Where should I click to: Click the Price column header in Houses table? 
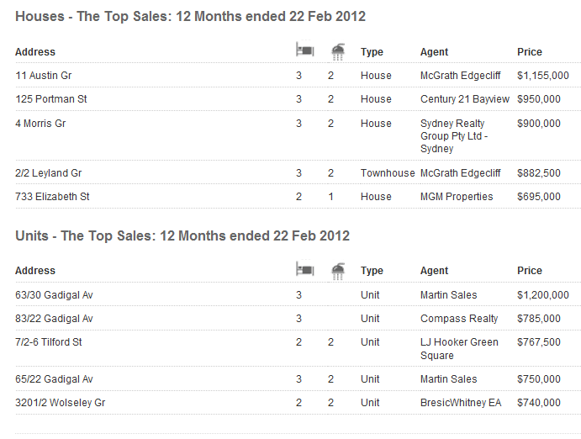point(530,52)
